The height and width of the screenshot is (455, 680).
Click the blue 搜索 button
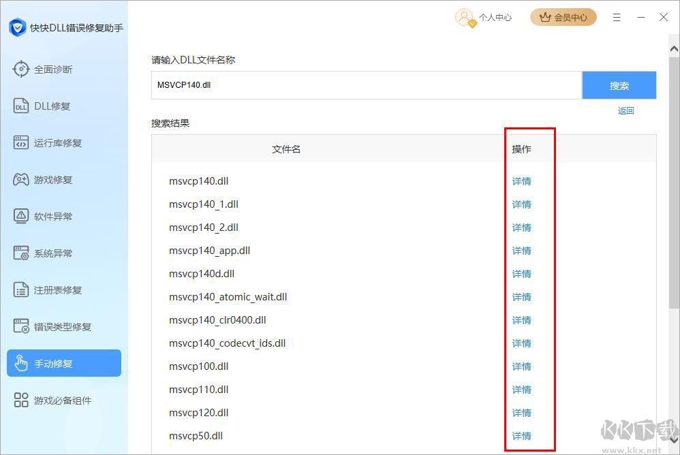point(619,84)
